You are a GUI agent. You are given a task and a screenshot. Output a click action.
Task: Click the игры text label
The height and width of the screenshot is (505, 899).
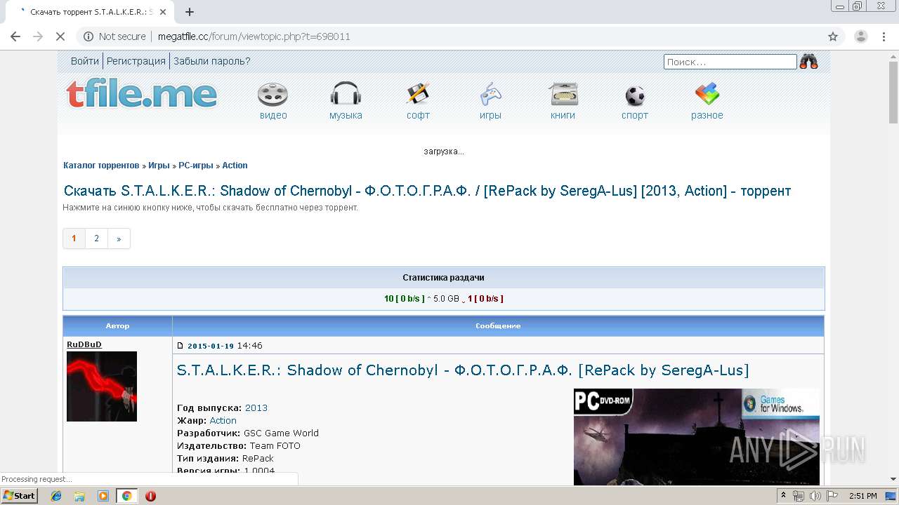click(x=490, y=116)
